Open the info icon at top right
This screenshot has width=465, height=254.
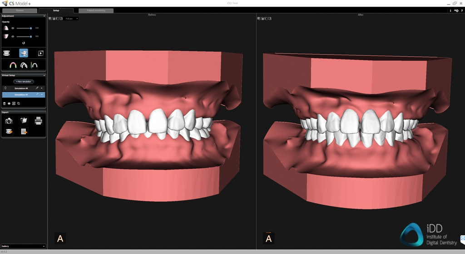(x=450, y=10)
